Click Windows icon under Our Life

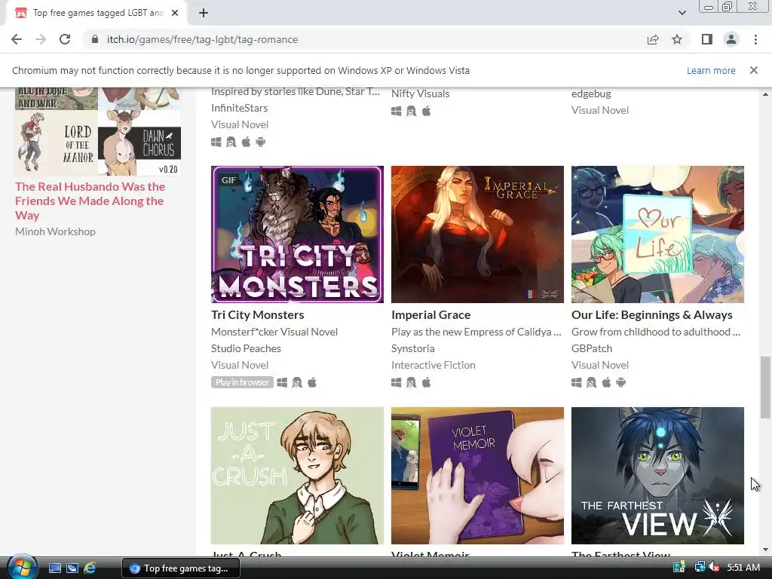click(x=577, y=382)
